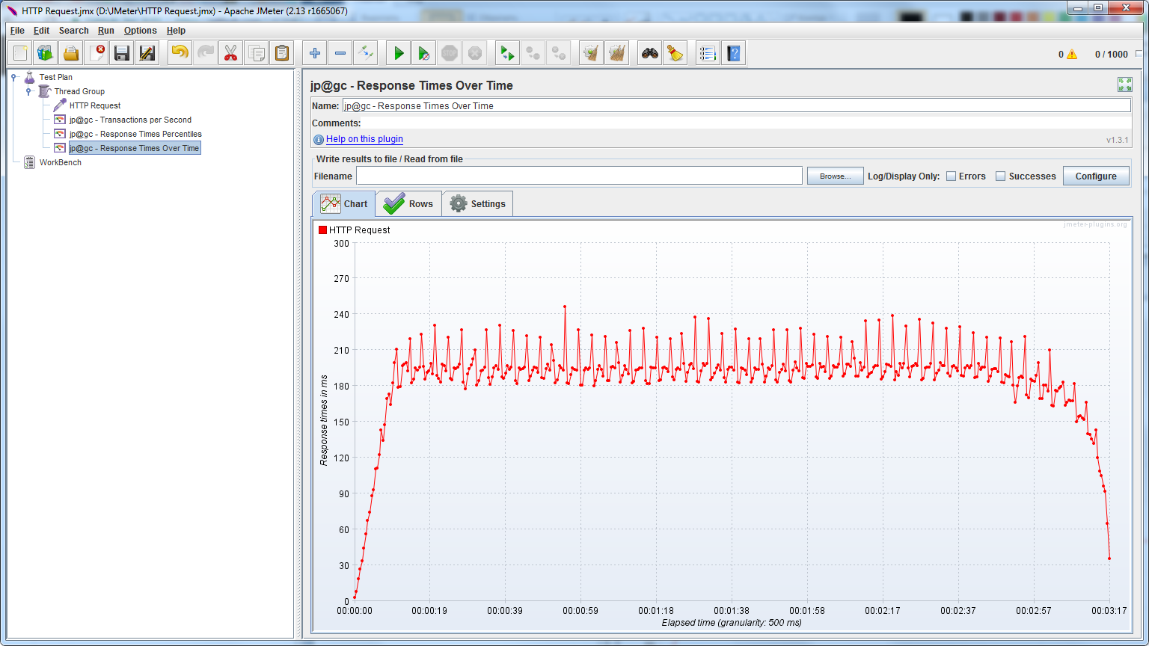Click the Search binoculars icon

pyautogui.click(x=650, y=53)
